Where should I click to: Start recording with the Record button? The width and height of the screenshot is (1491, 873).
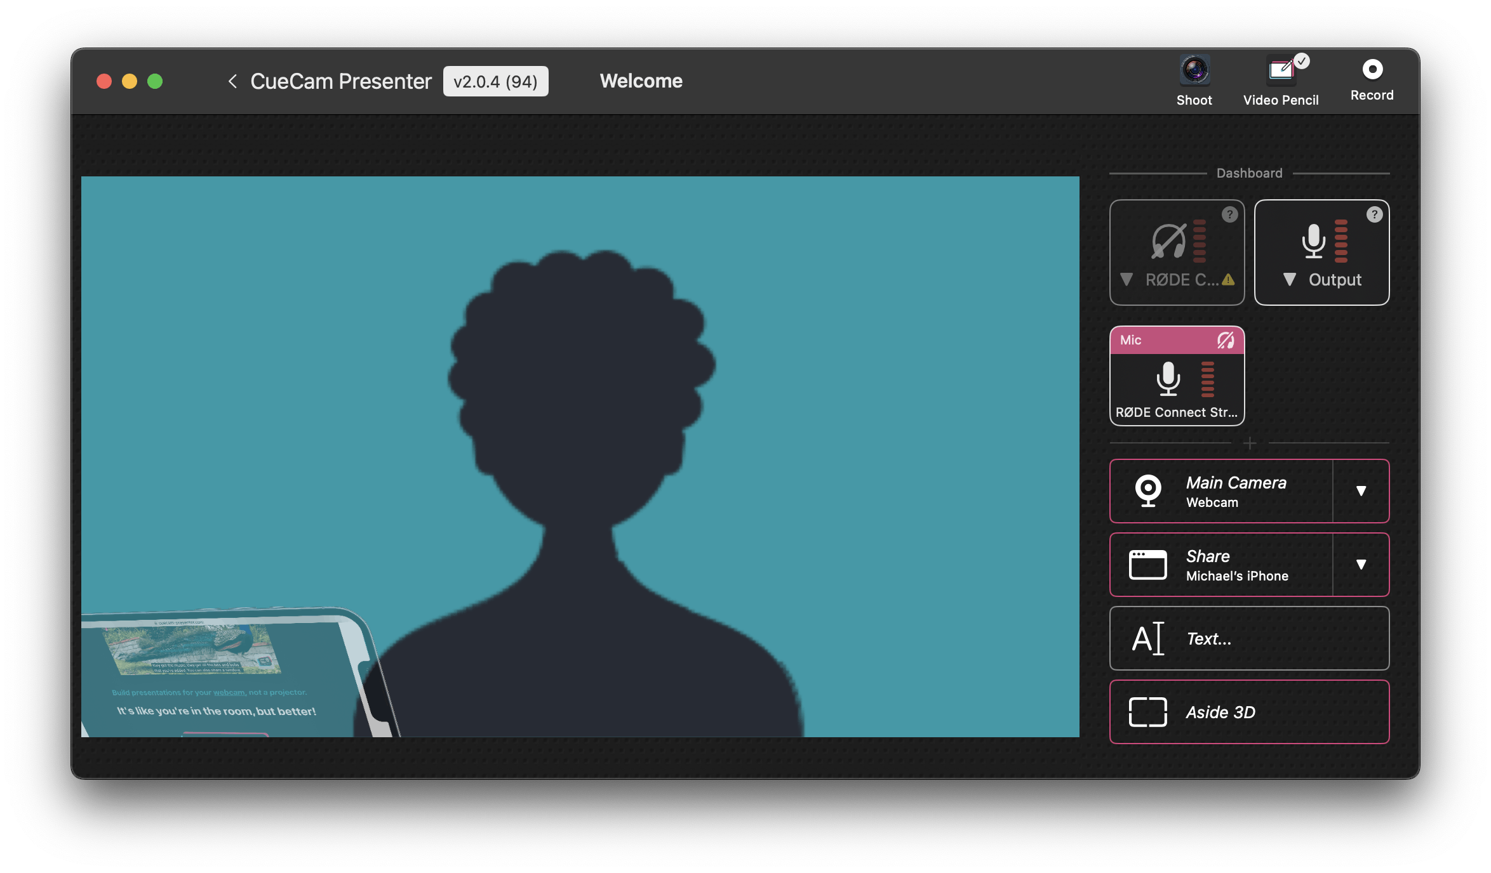pyautogui.click(x=1372, y=70)
